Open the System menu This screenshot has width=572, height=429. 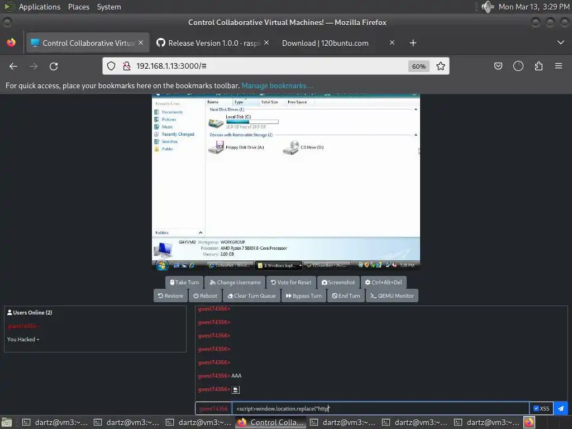pyautogui.click(x=109, y=7)
